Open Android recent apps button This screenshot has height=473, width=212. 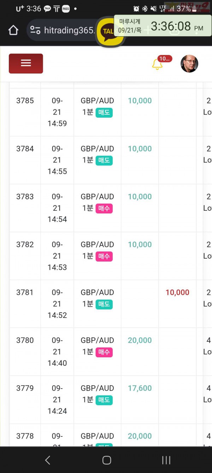click(x=166, y=460)
